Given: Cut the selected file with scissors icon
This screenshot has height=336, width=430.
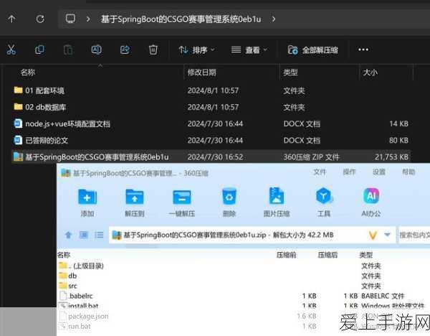Looking at the screenshot, I should pos(11,50).
